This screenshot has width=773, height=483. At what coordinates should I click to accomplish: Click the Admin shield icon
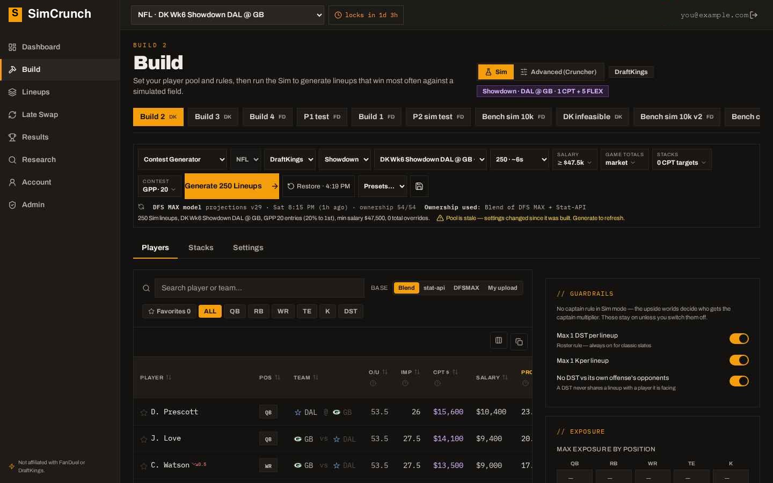point(12,205)
